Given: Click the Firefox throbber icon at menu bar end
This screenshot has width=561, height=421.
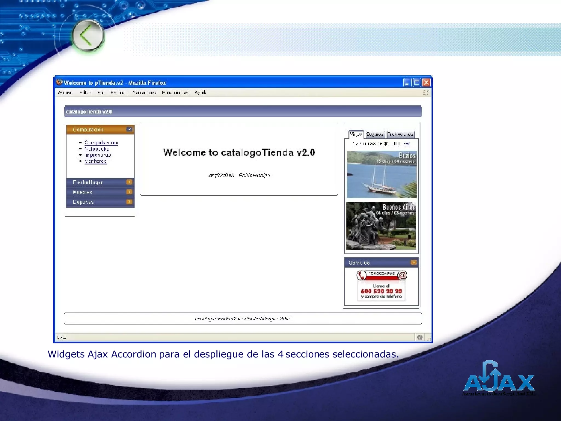Looking at the screenshot, I should coord(426,93).
